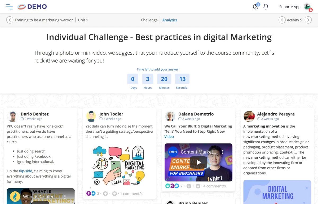318x204 pixels.
Task: Add a reaction on John Todler's post
Action: [105, 194]
